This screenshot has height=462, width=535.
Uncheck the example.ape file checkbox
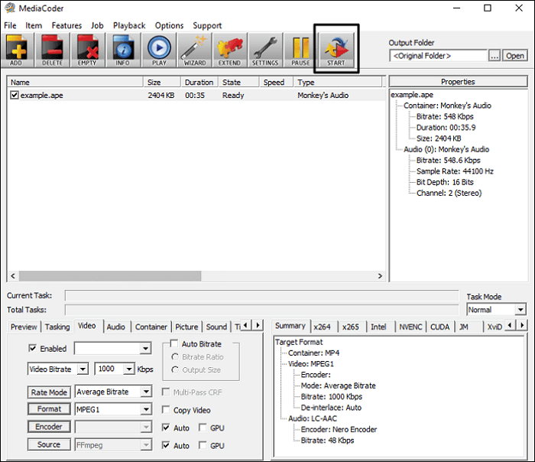click(15, 95)
